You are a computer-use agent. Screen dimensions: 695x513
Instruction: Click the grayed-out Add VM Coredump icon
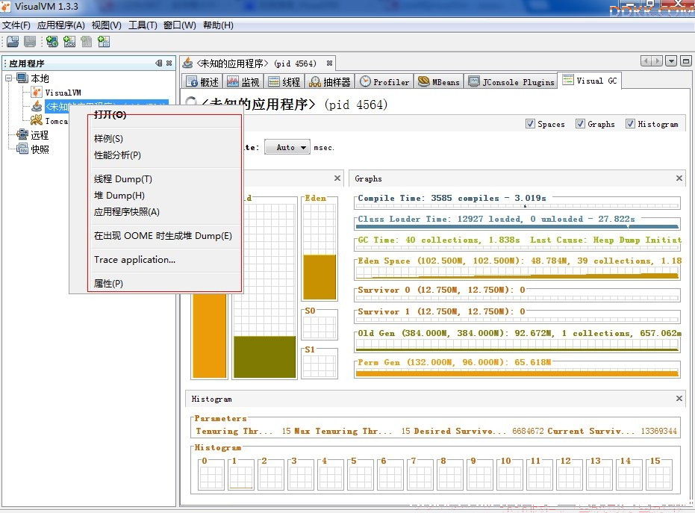tap(87, 42)
